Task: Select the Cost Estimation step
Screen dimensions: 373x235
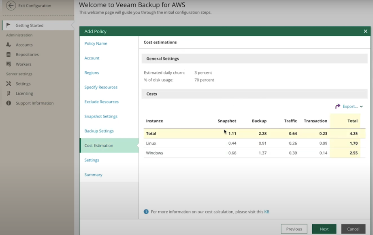Action: click(x=109, y=145)
